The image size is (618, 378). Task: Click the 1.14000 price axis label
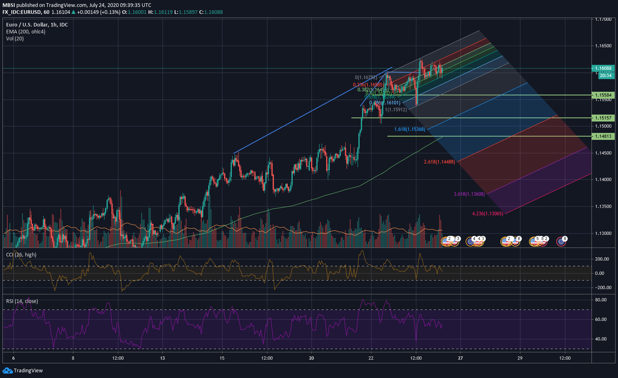pos(603,180)
